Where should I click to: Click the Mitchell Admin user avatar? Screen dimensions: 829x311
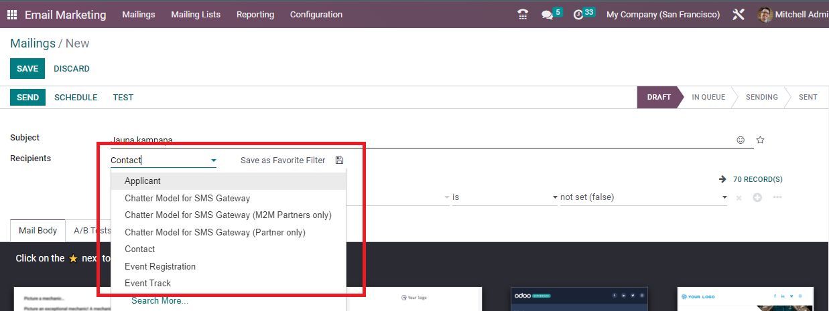[765, 14]
